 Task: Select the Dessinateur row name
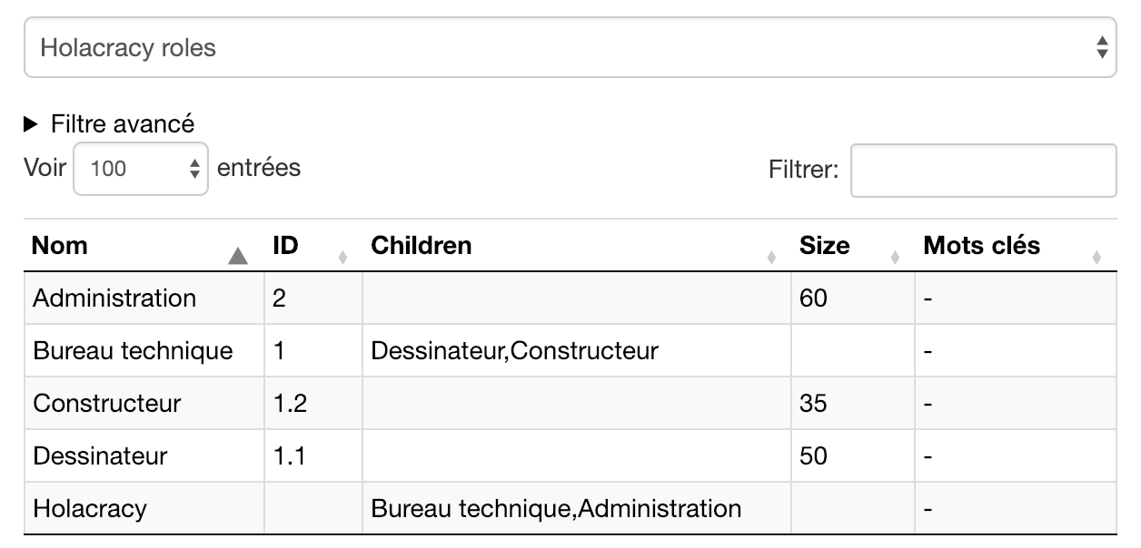100,455
